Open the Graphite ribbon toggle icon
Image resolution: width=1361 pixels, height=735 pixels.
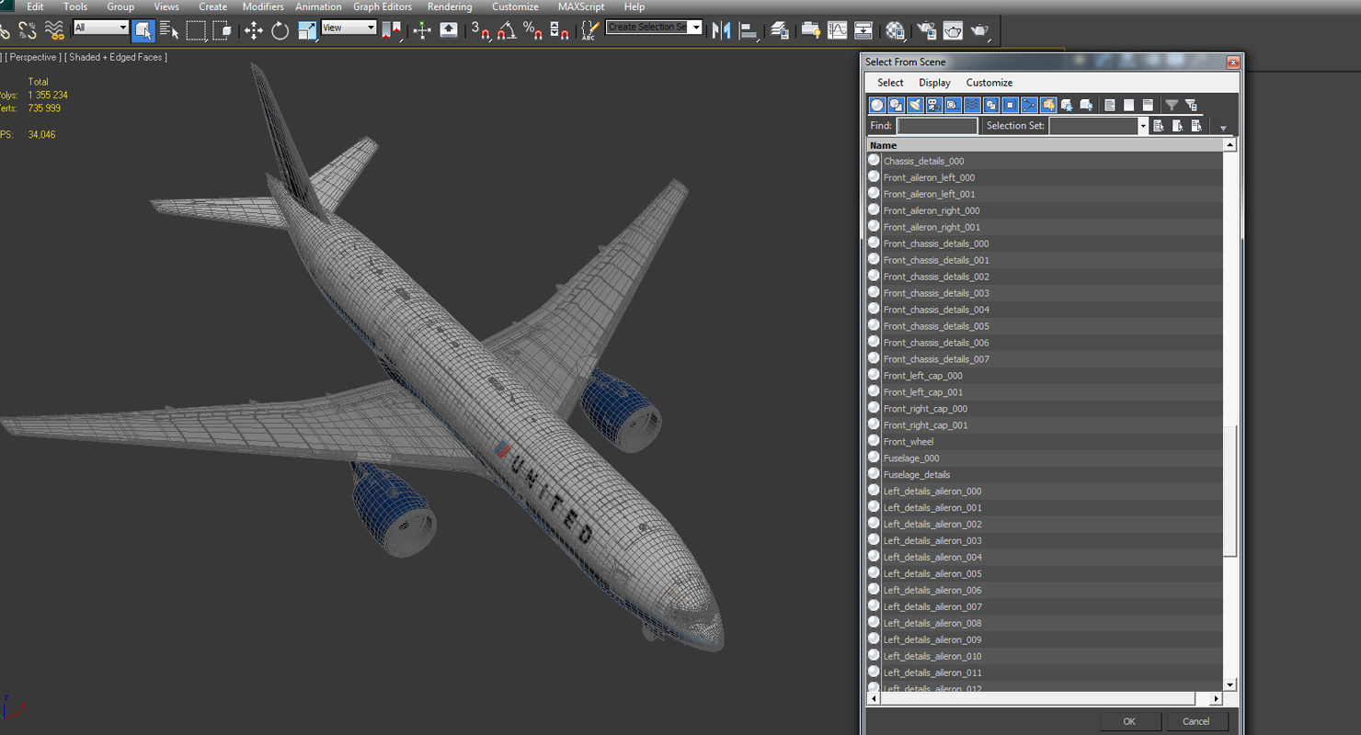[x=811, y=30]
